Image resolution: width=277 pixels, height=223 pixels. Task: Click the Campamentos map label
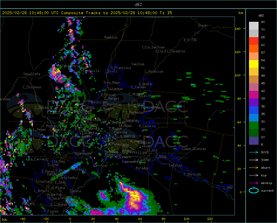coord(132,162)
